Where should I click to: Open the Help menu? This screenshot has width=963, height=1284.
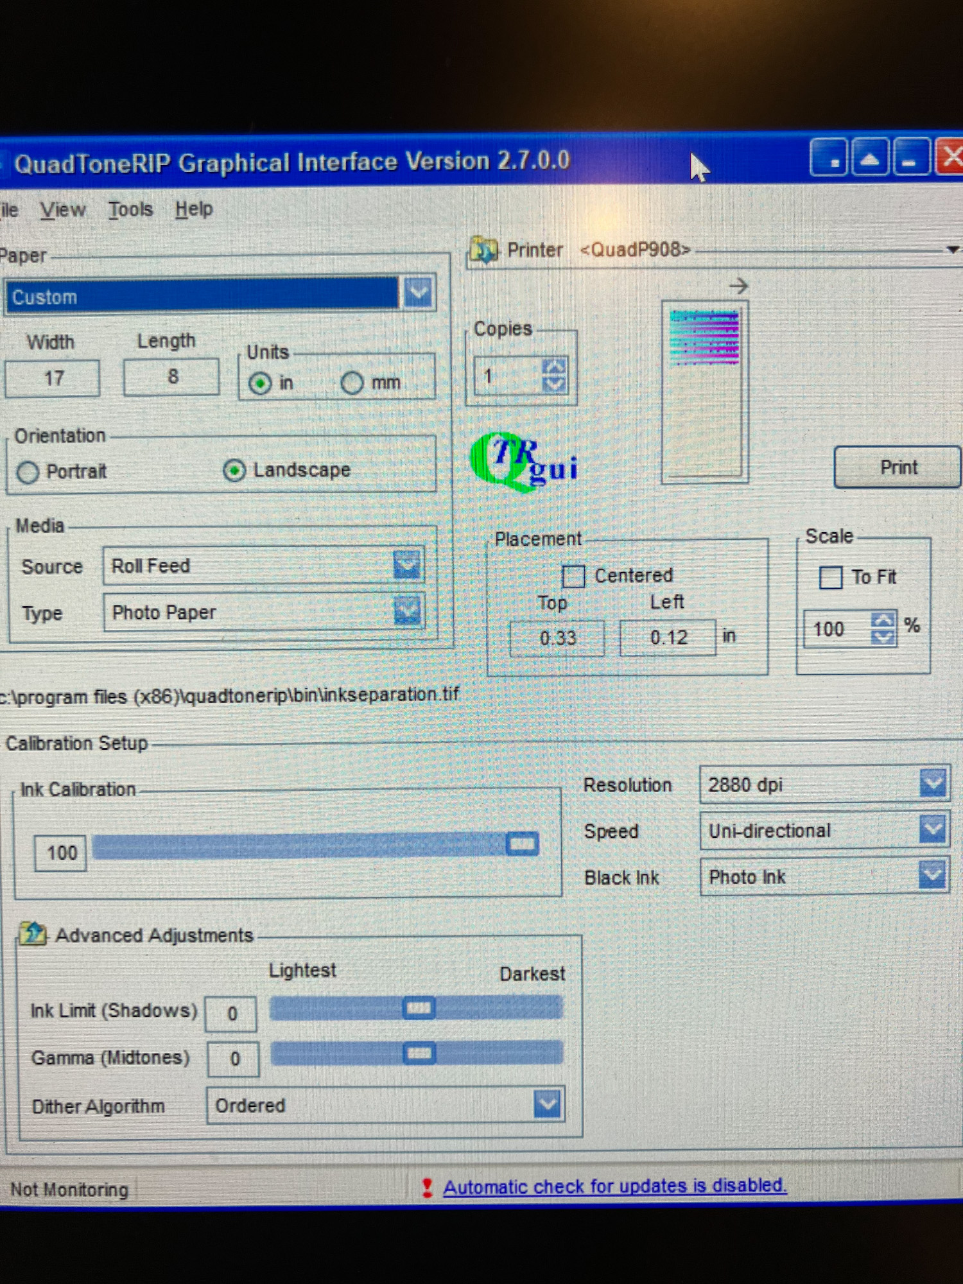point(194,209)
